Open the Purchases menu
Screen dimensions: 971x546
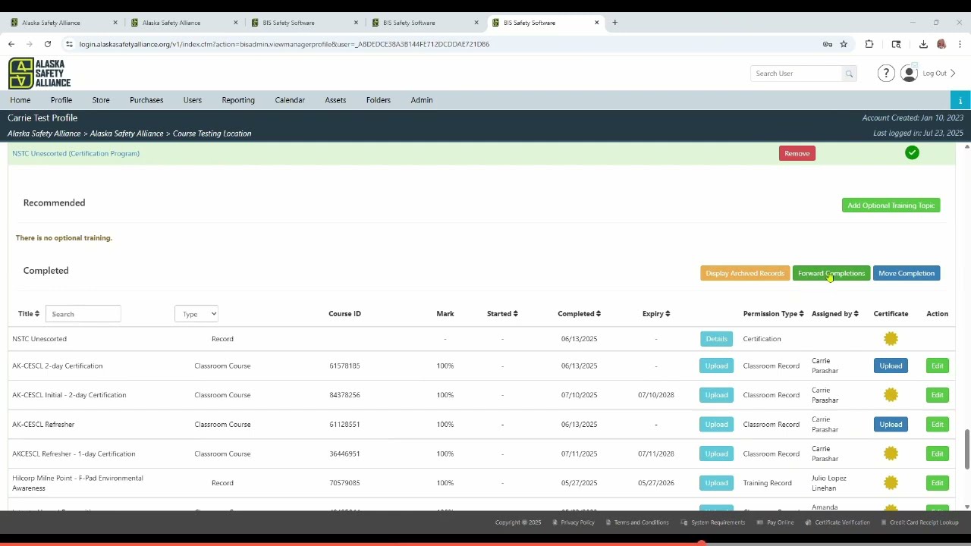pyautogui.click(x=146, y=100)
